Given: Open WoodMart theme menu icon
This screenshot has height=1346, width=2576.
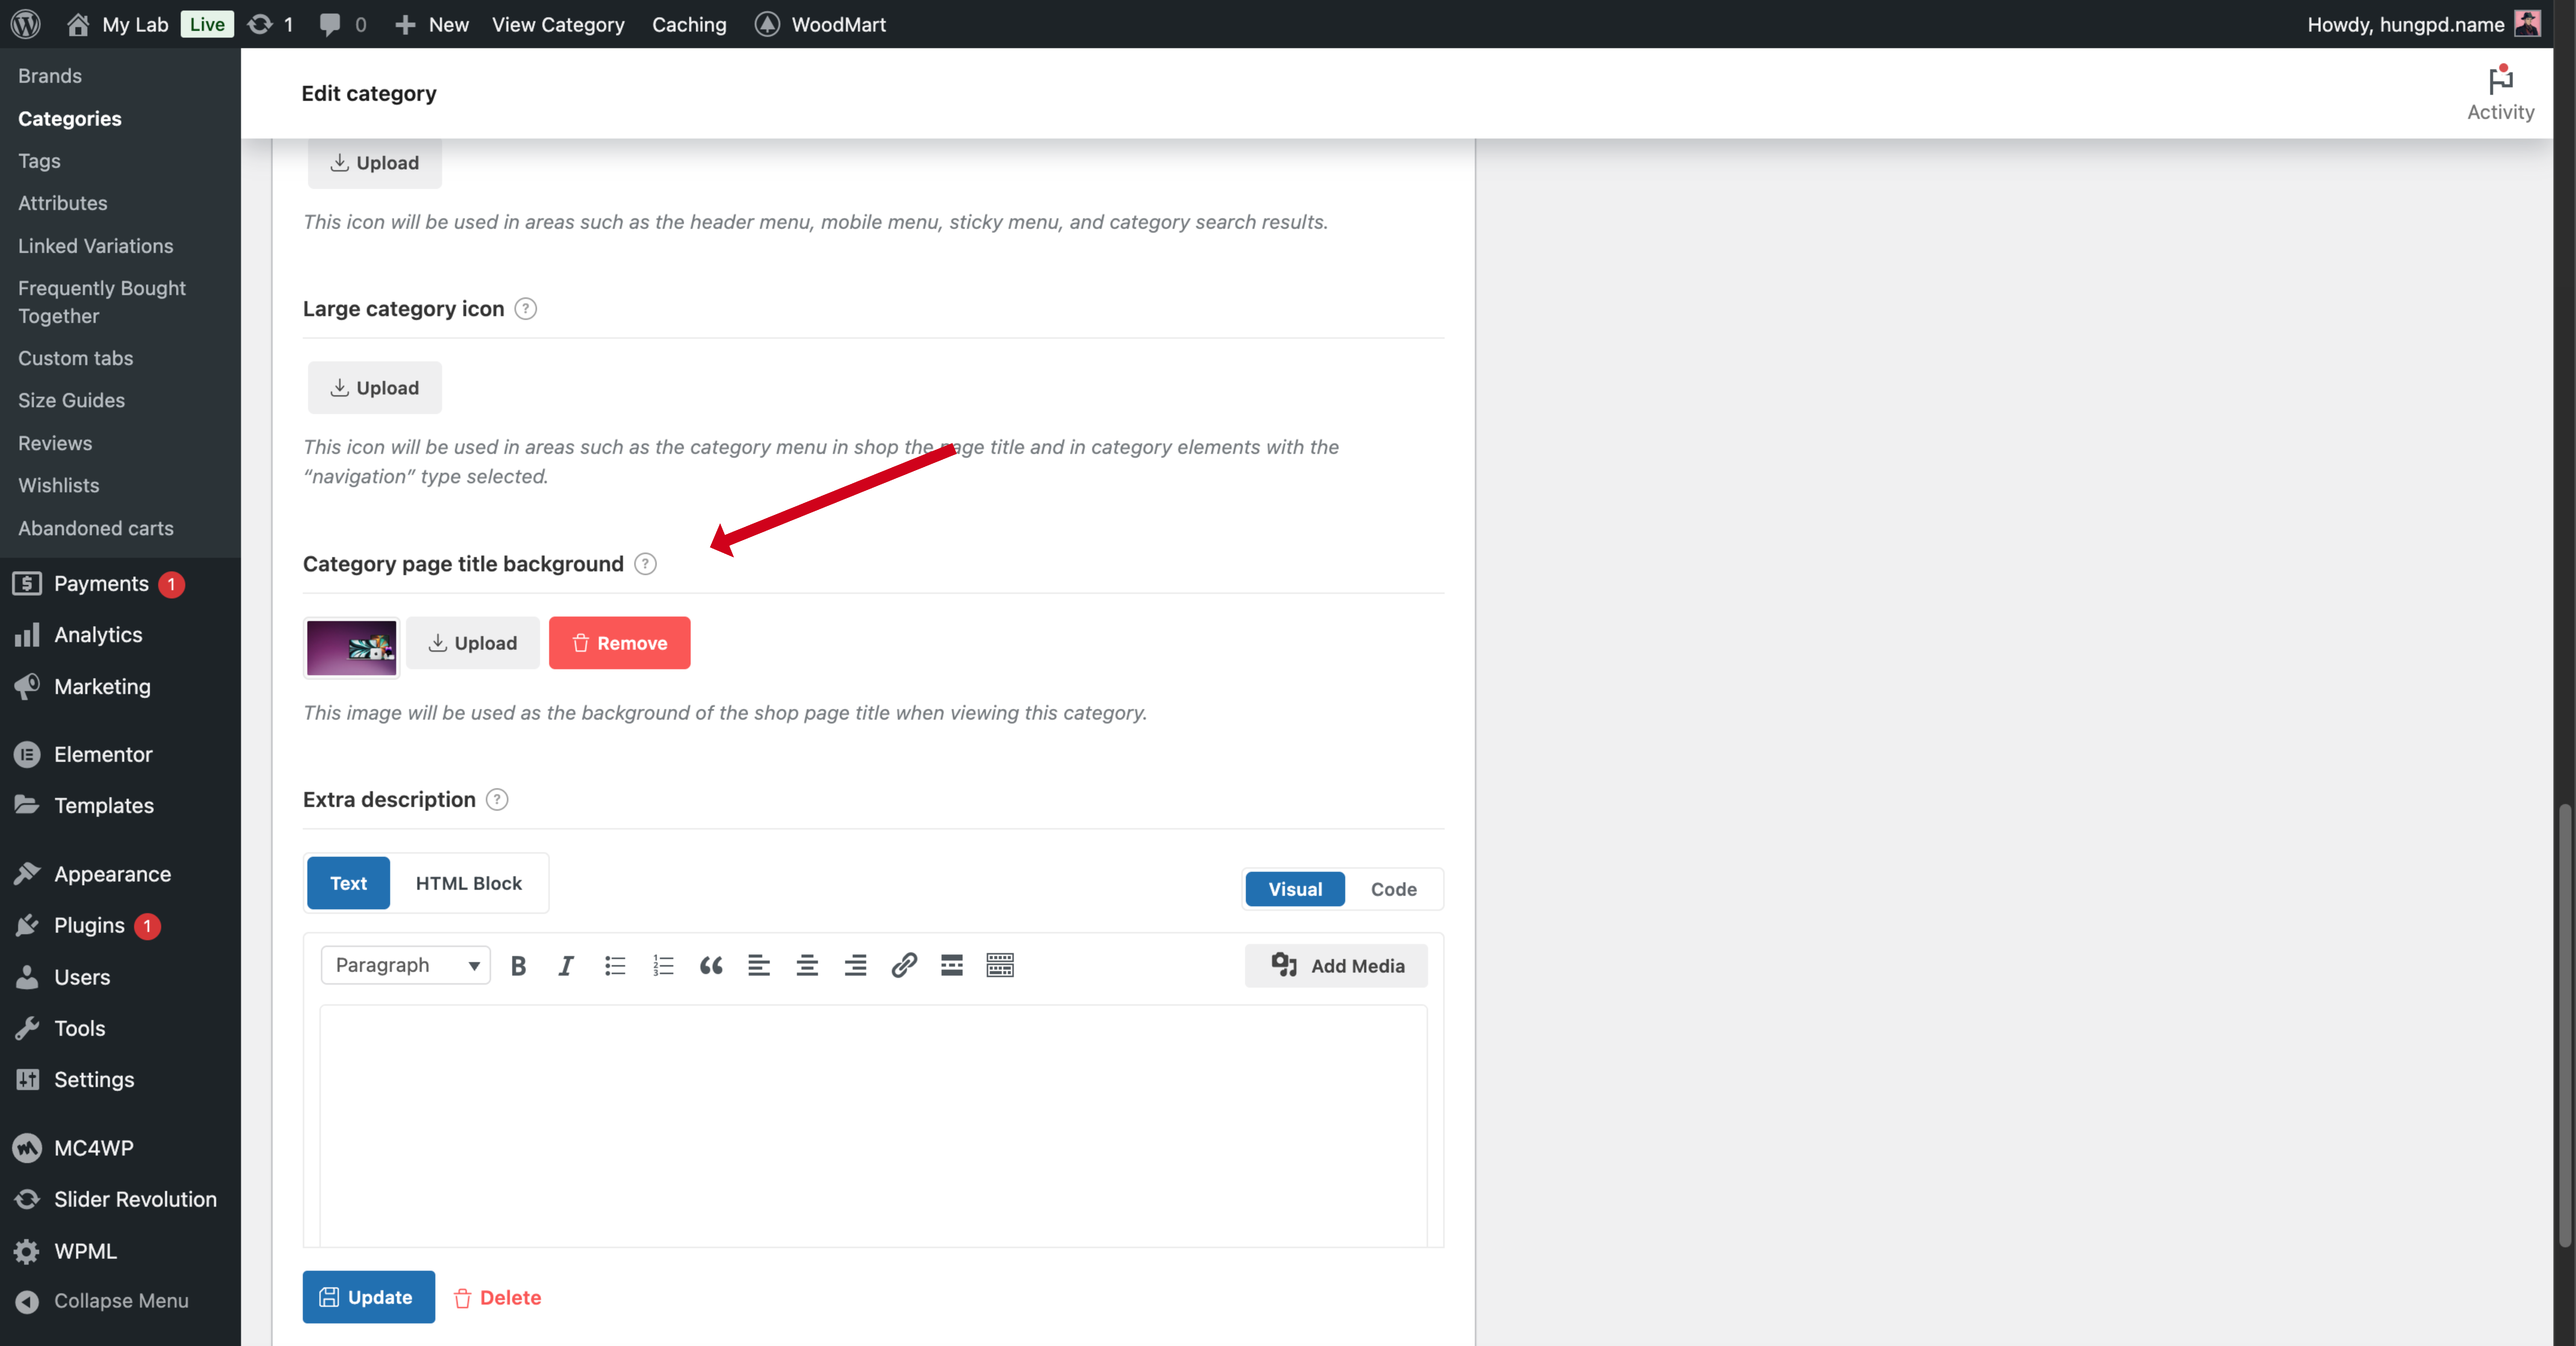Looking at the screenshot, I should 767,24.
